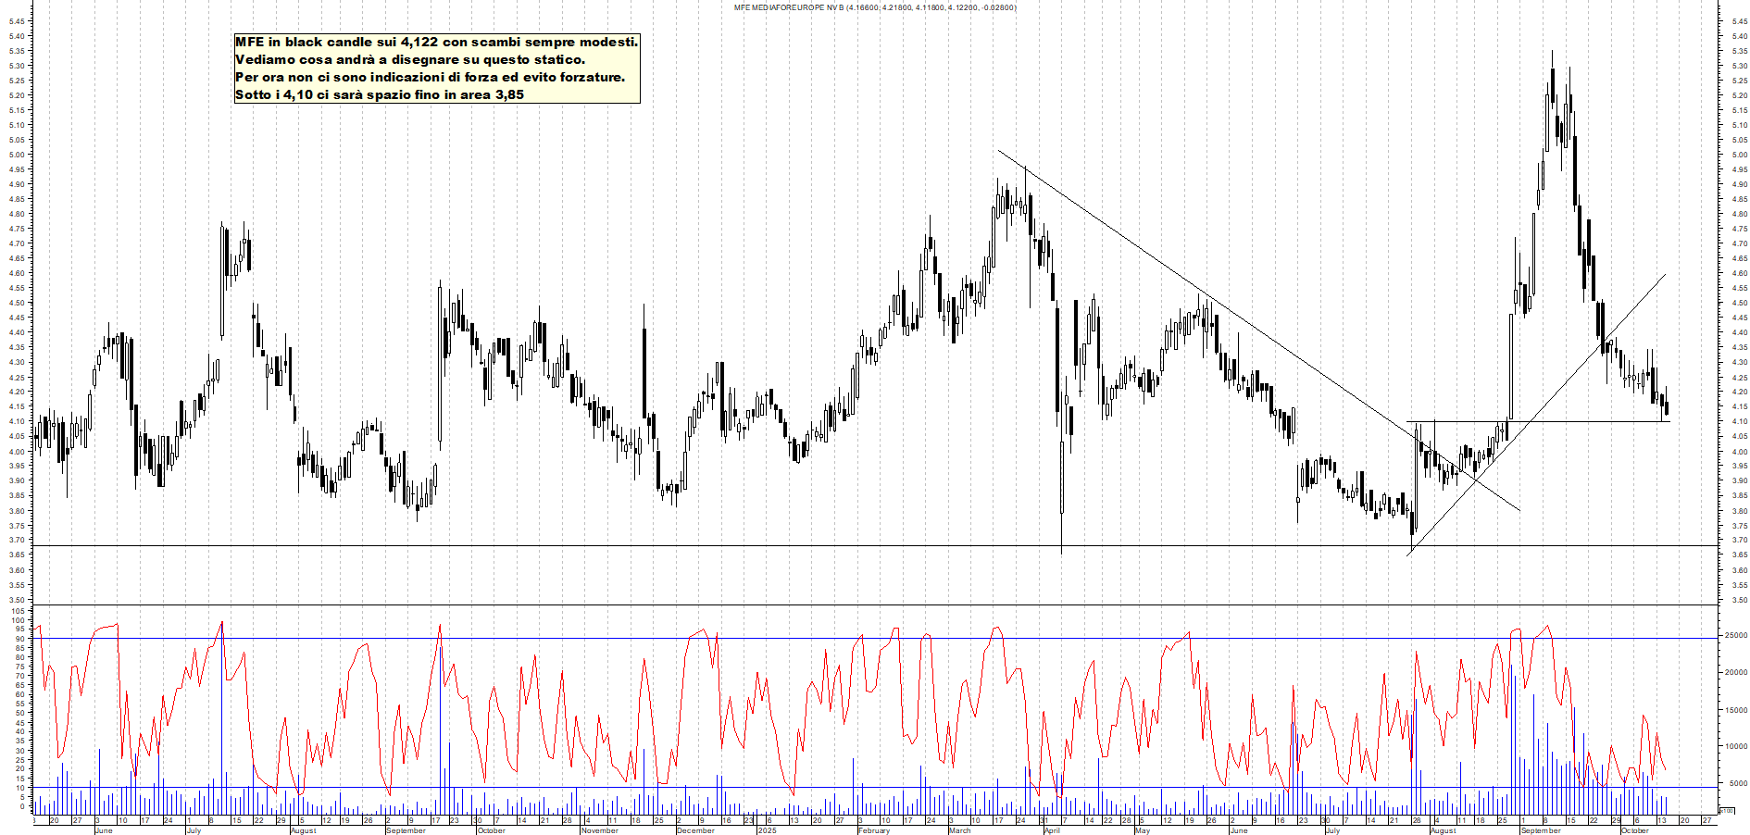
Task: Click the x100 volume multiplier label
Action: click(1727, 811)
